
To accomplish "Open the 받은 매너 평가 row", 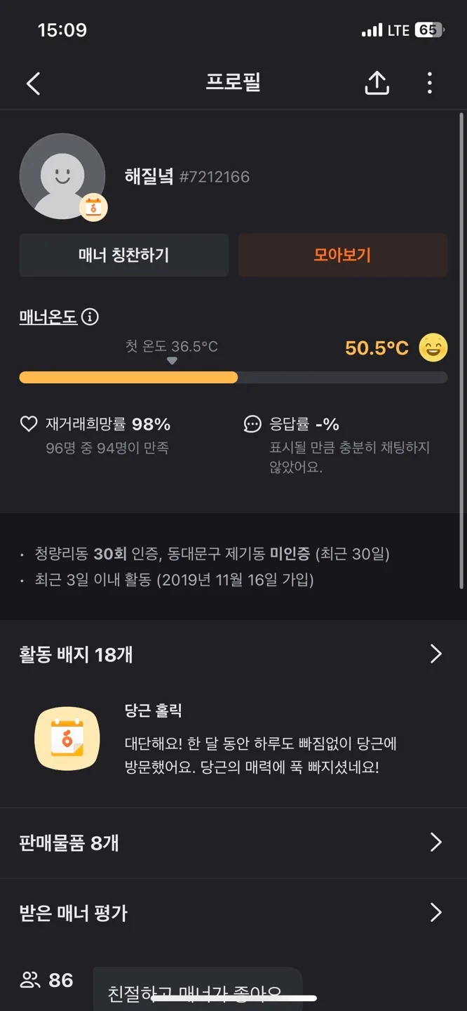I will [x=233, y=913].
